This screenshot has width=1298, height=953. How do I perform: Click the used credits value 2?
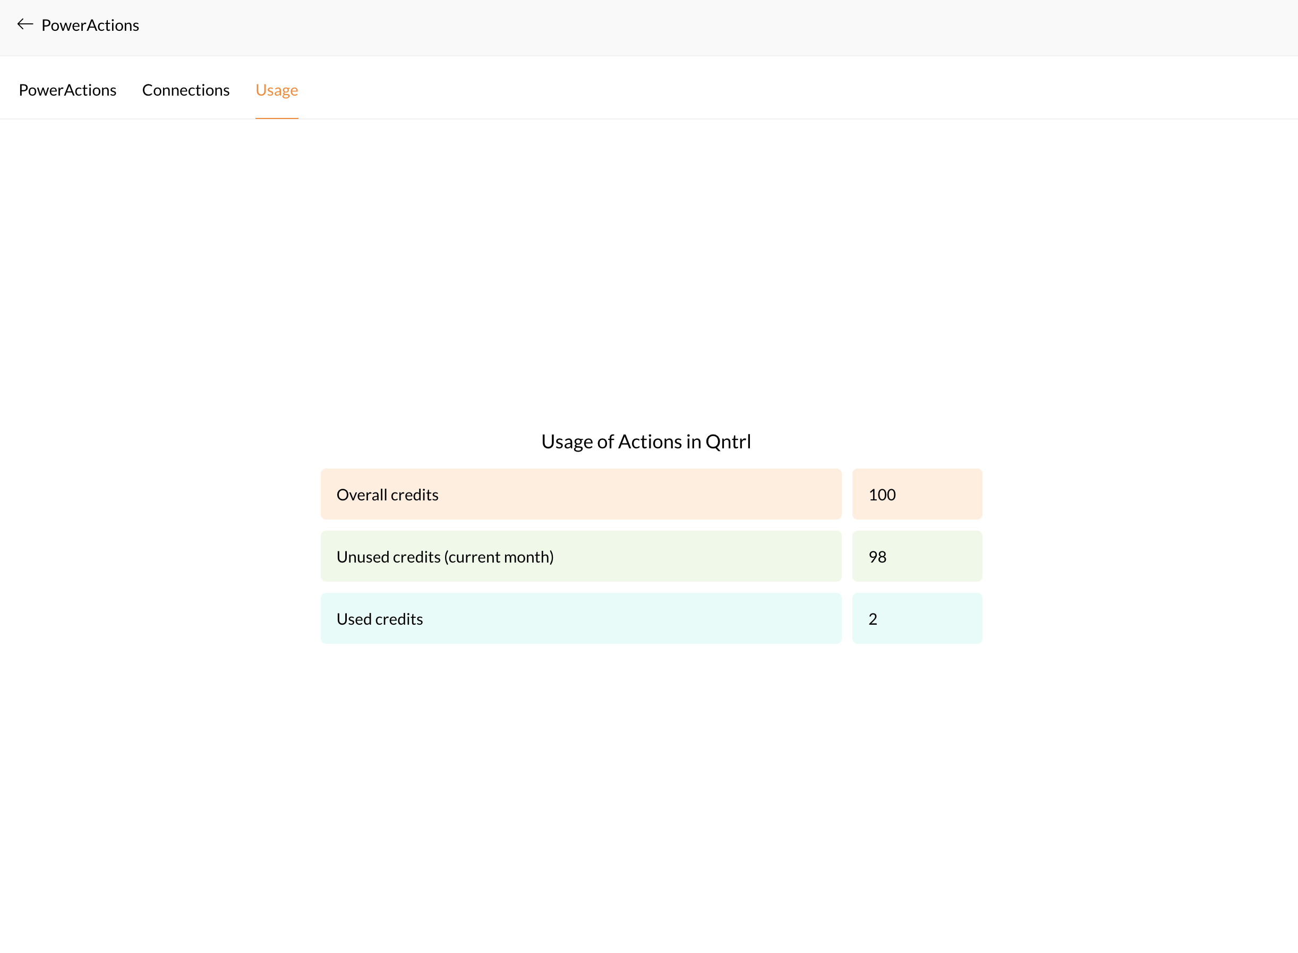[x=873, y=619]
